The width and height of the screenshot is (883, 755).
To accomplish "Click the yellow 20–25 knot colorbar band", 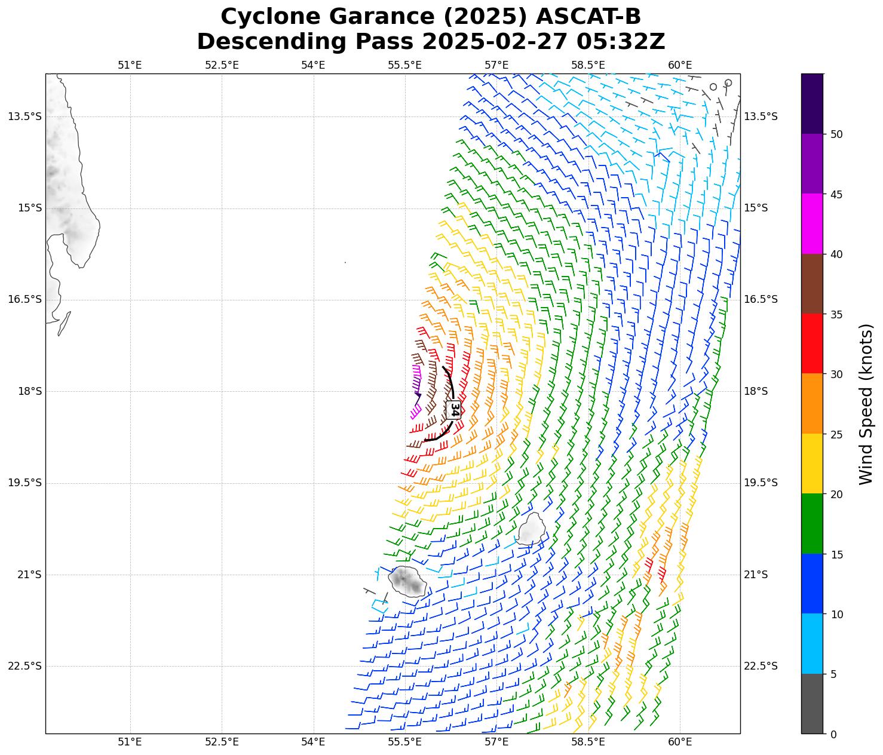I will 812,464.
